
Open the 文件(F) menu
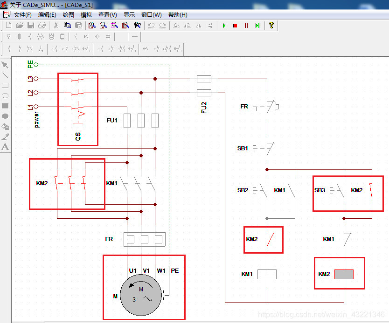click(x=22, y=15)
